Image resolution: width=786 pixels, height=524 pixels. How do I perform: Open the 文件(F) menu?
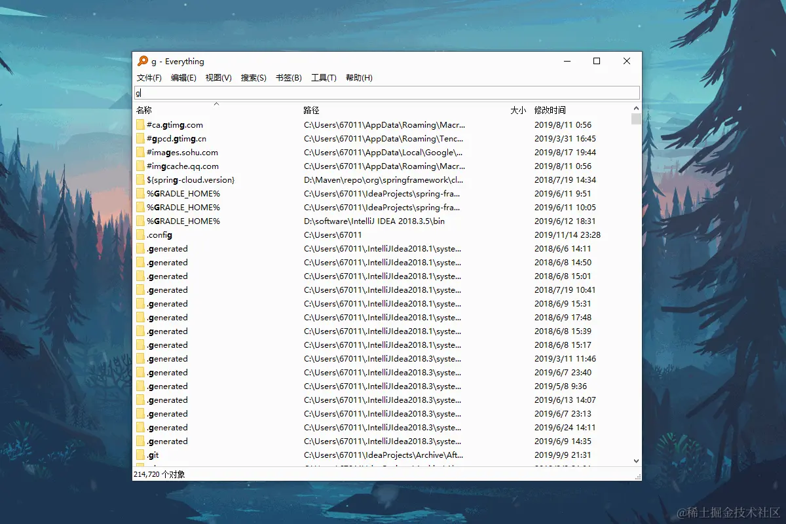click(x=149, y=77)
